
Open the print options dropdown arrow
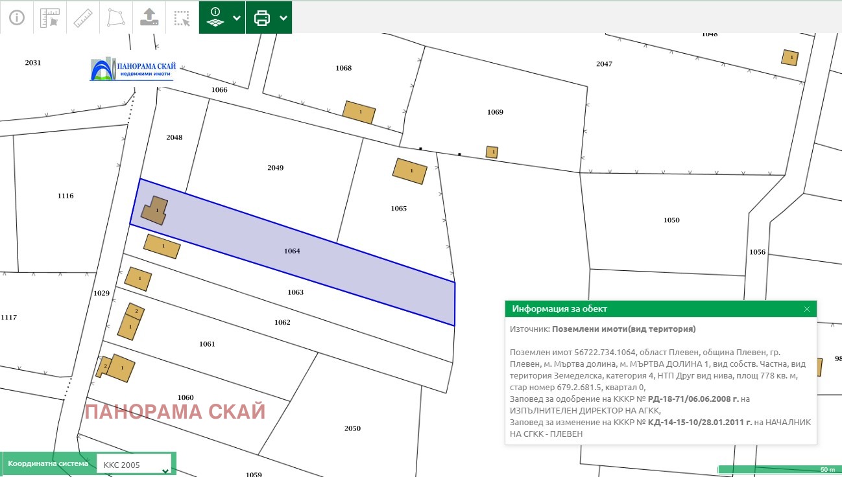283,18
